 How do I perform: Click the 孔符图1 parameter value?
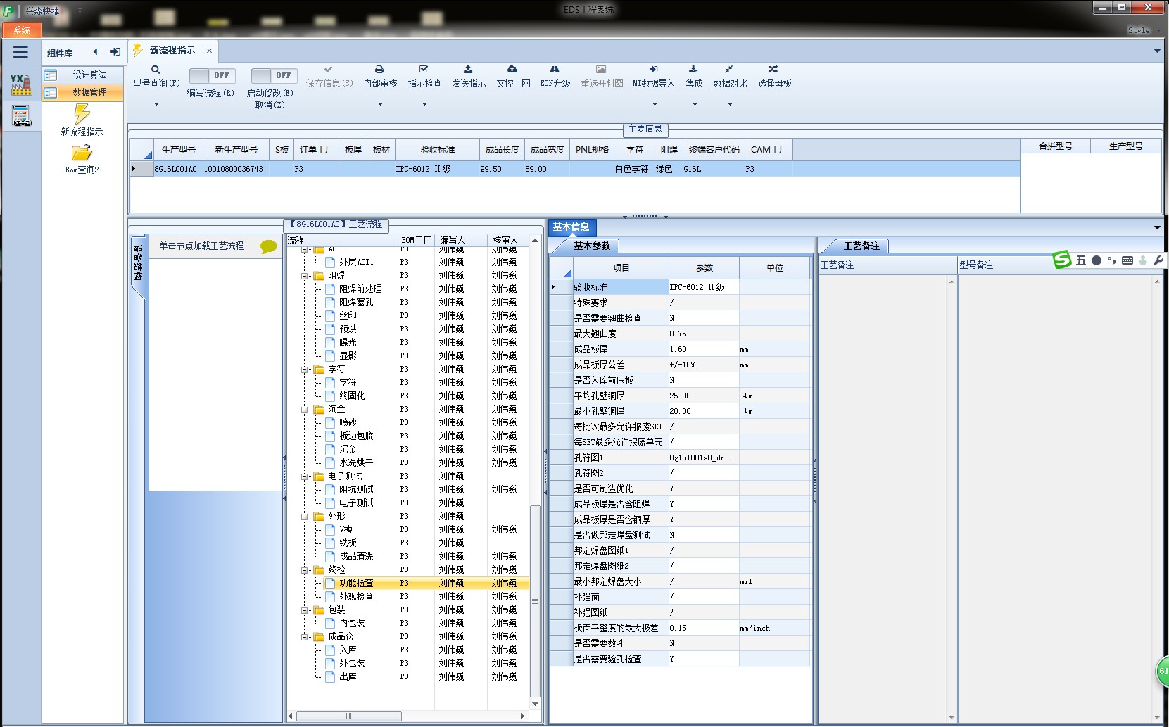pyautogui.click(x=703, y=457)
